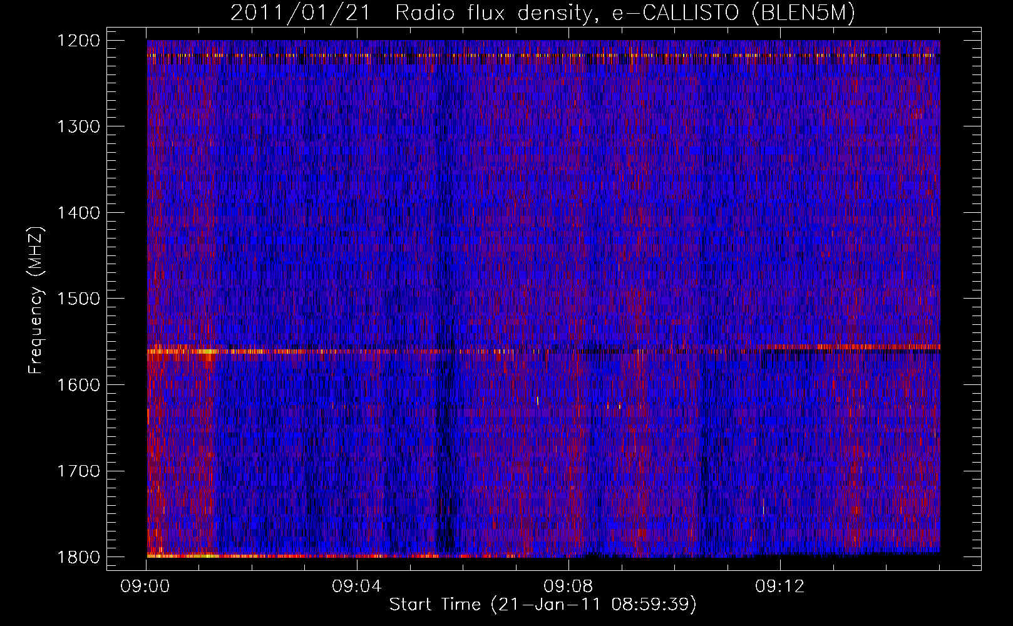Click the yellow interference line near 1220 MHz
This screenshot has width=1013, height=626.
(x=543, y=56)
